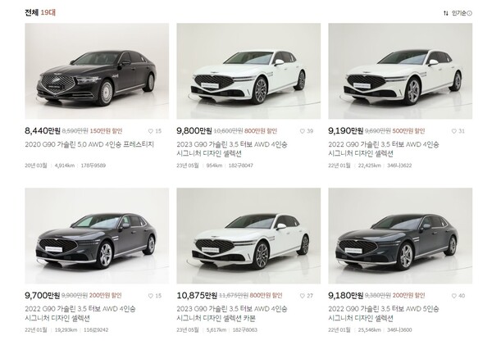Viewport: 492px width, 345px height.
Task: Click the sort arrows icon beside 인기순
Action: [x=446, y=13]
